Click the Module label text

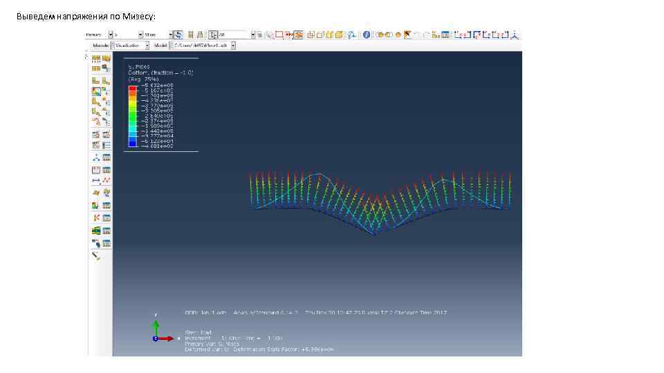pos(101,46)
